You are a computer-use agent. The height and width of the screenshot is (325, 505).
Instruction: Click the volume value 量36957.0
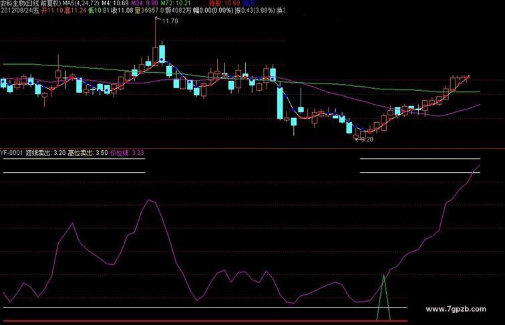pyautogui.click(x=149, y=10)
